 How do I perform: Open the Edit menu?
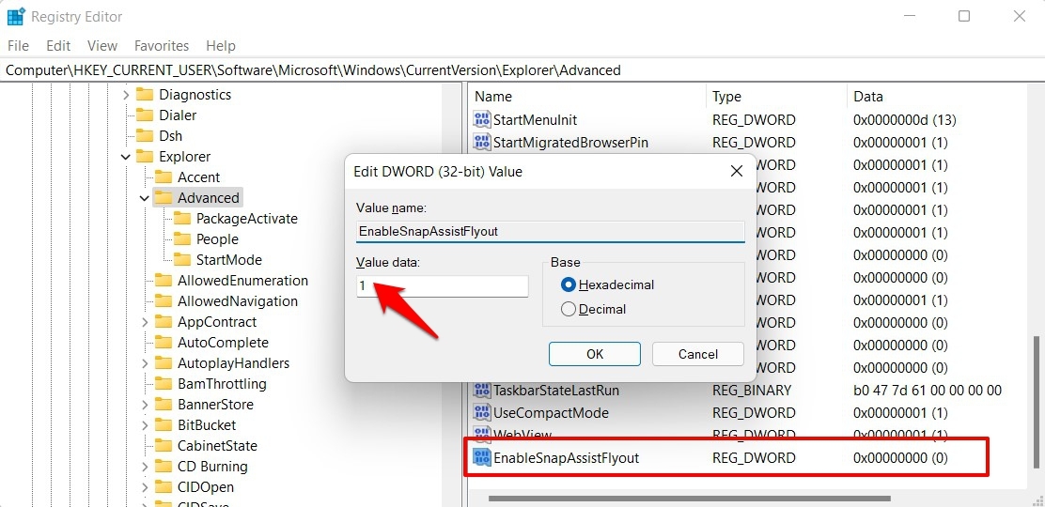(x=58, y=46)
